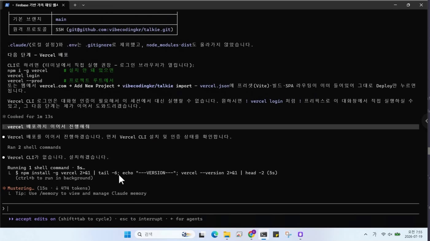
Task: Click the 'vercel.com' text
Action: pos(53,86)
